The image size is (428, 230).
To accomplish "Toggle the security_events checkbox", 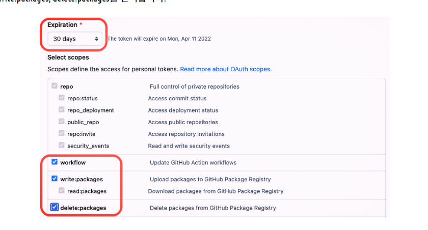I will coord(62,146).
